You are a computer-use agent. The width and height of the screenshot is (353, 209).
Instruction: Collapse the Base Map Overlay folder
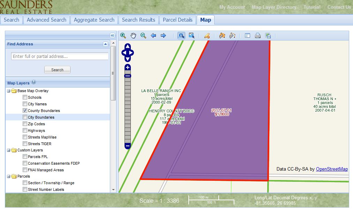pos(8,91)
